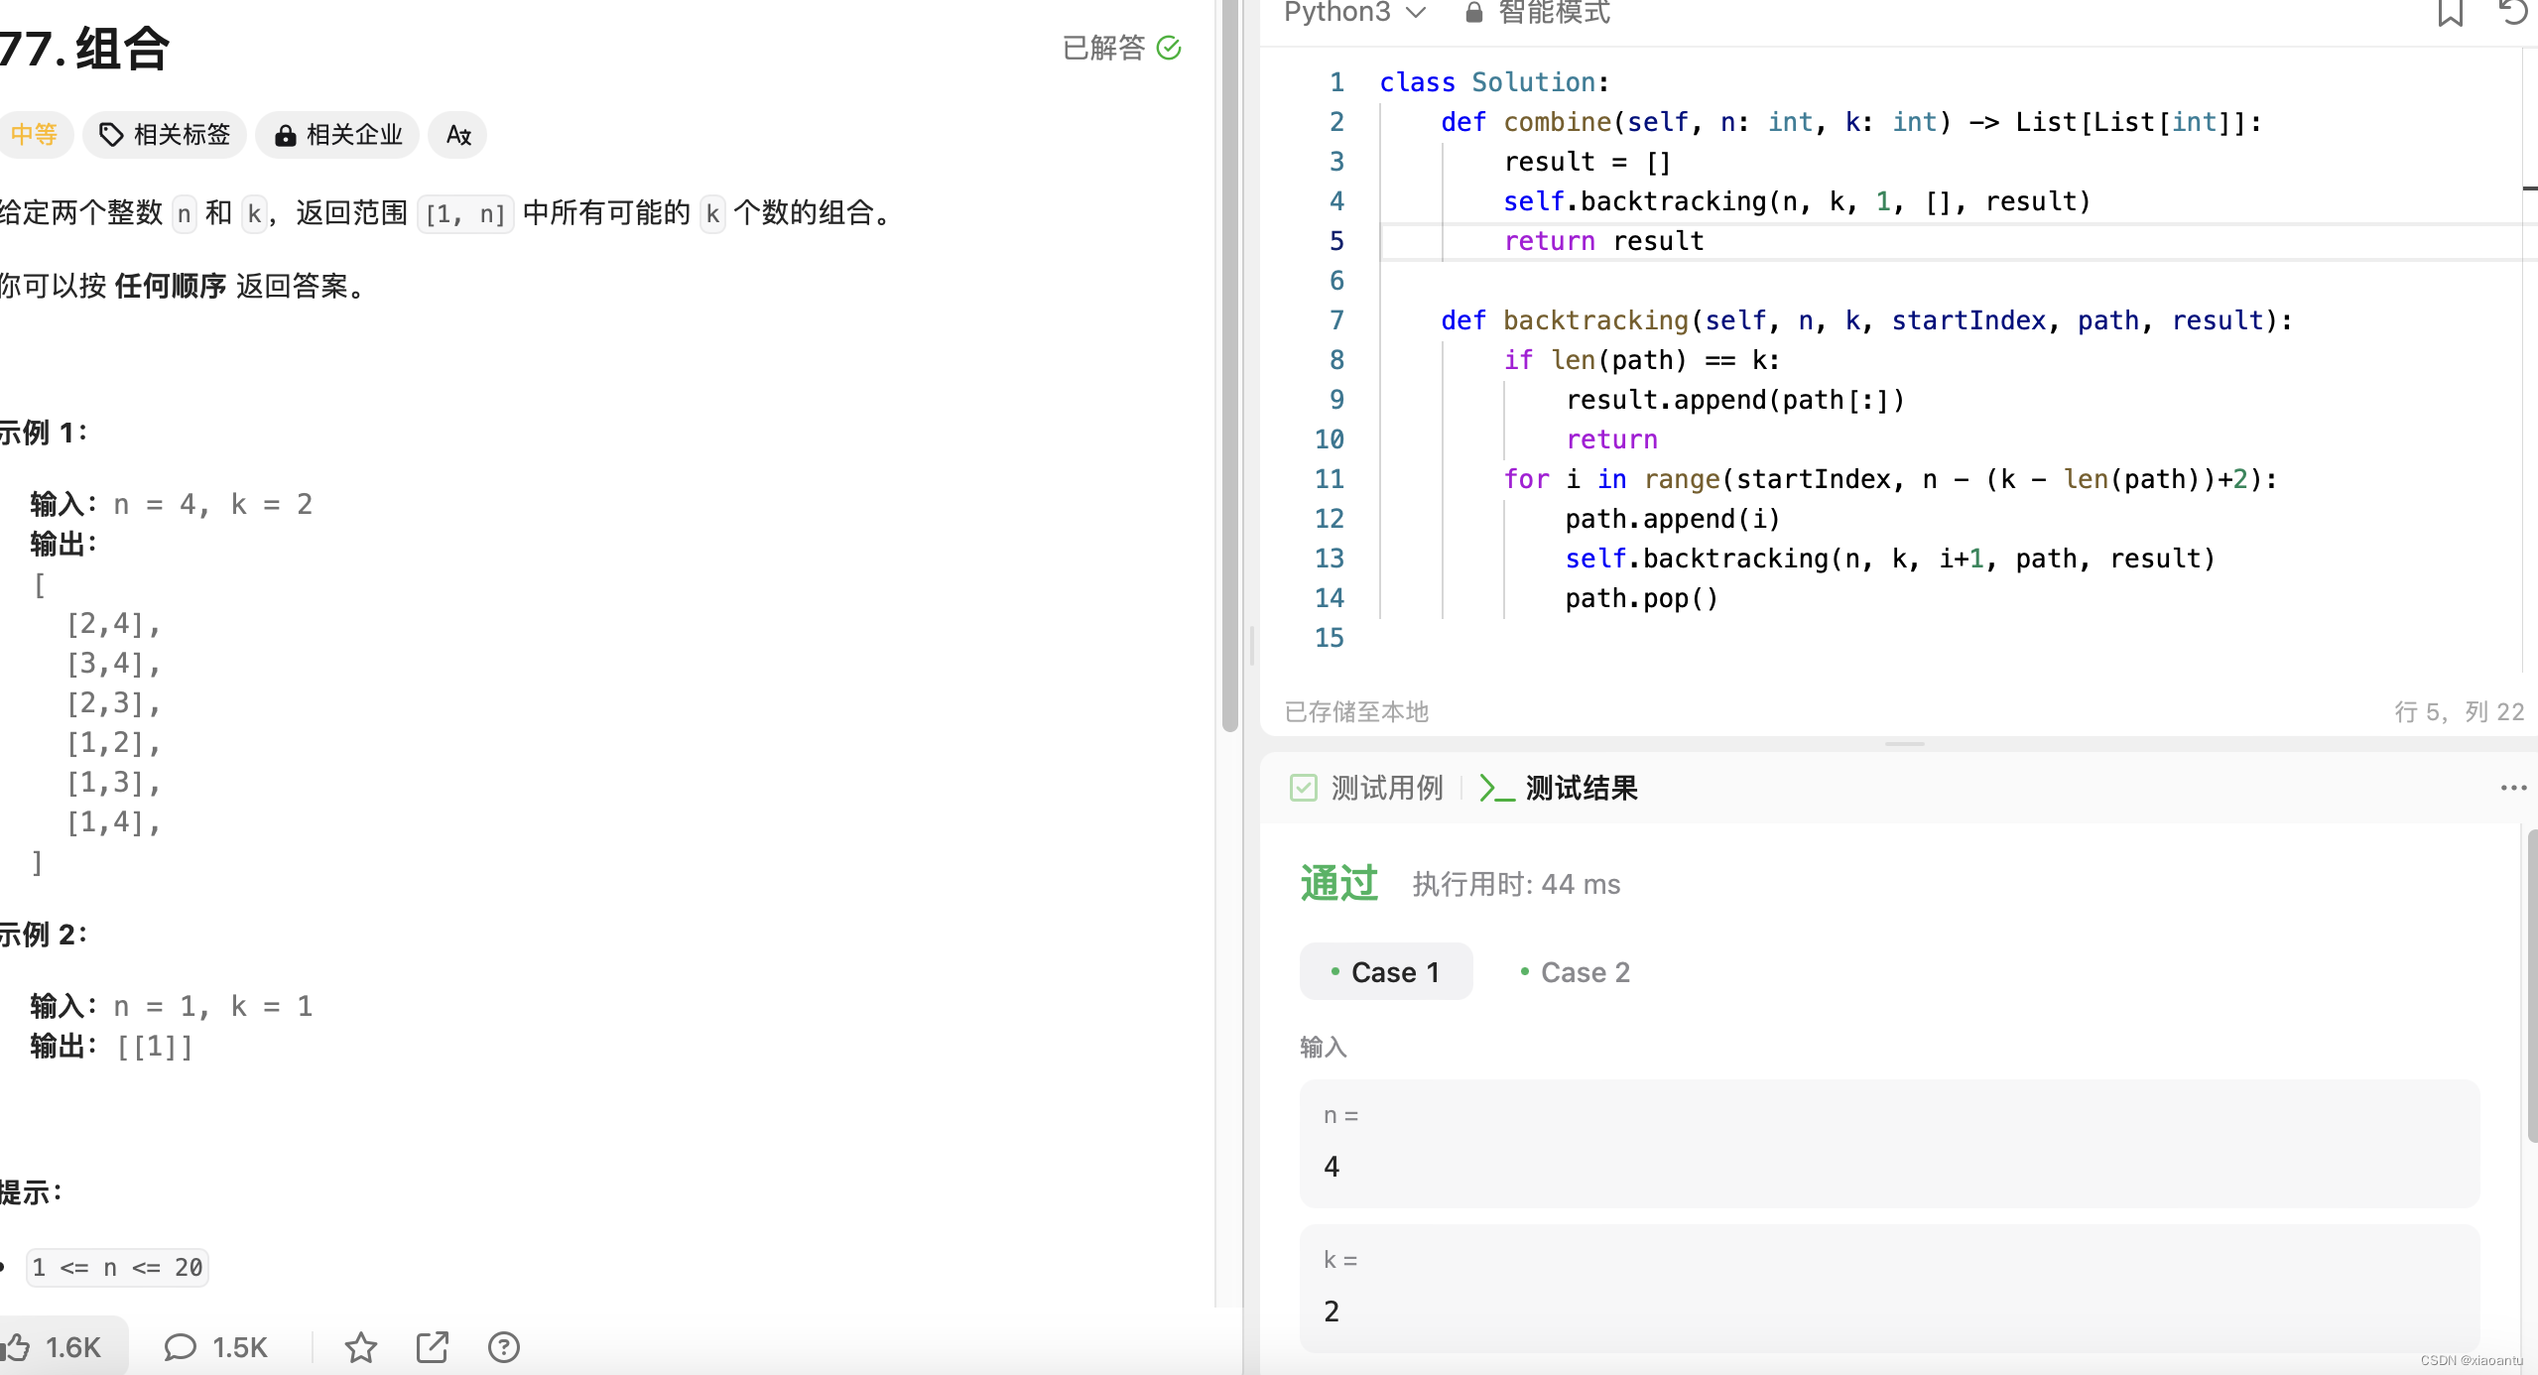Click the n input field with value 4

pos(1889,1143)
